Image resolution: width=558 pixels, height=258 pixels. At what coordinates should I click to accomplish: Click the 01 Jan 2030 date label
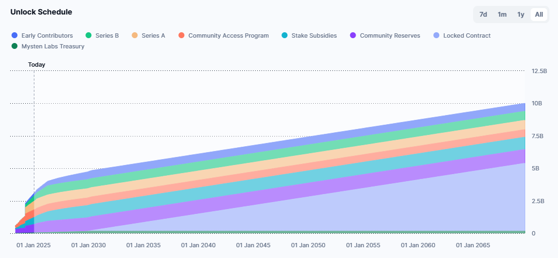89,246
